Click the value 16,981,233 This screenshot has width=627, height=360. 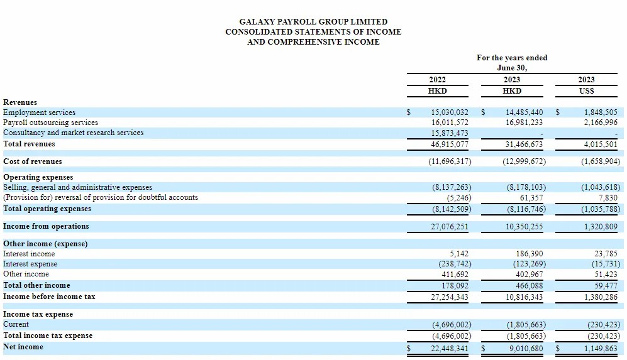(x=524, y=123)
